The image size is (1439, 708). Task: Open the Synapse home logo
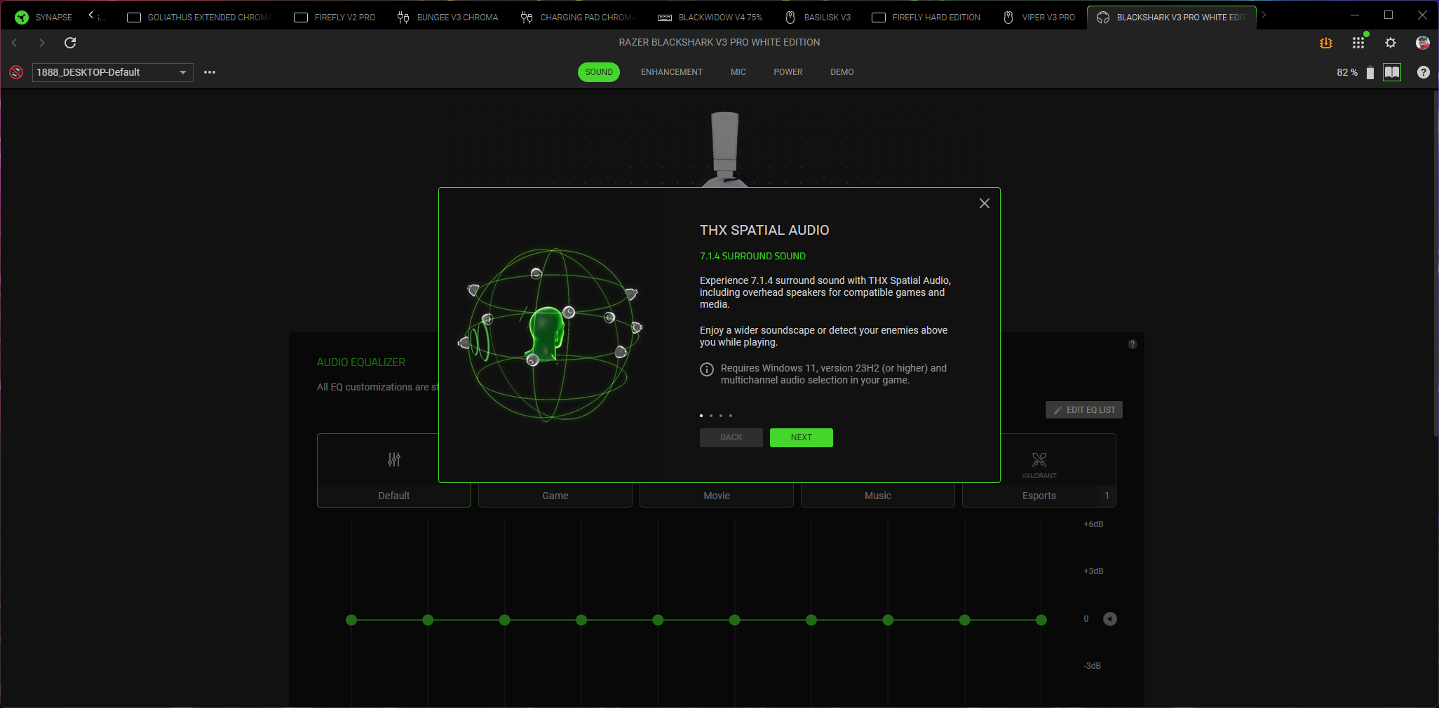(22, 17)
